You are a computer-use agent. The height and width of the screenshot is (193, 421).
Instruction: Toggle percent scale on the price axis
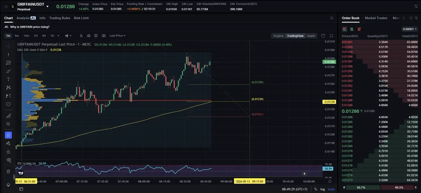(316, 189)
